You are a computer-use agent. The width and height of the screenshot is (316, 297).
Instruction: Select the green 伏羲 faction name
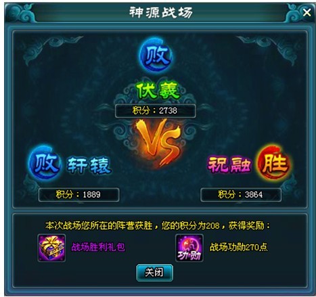[x=158, y=90]
